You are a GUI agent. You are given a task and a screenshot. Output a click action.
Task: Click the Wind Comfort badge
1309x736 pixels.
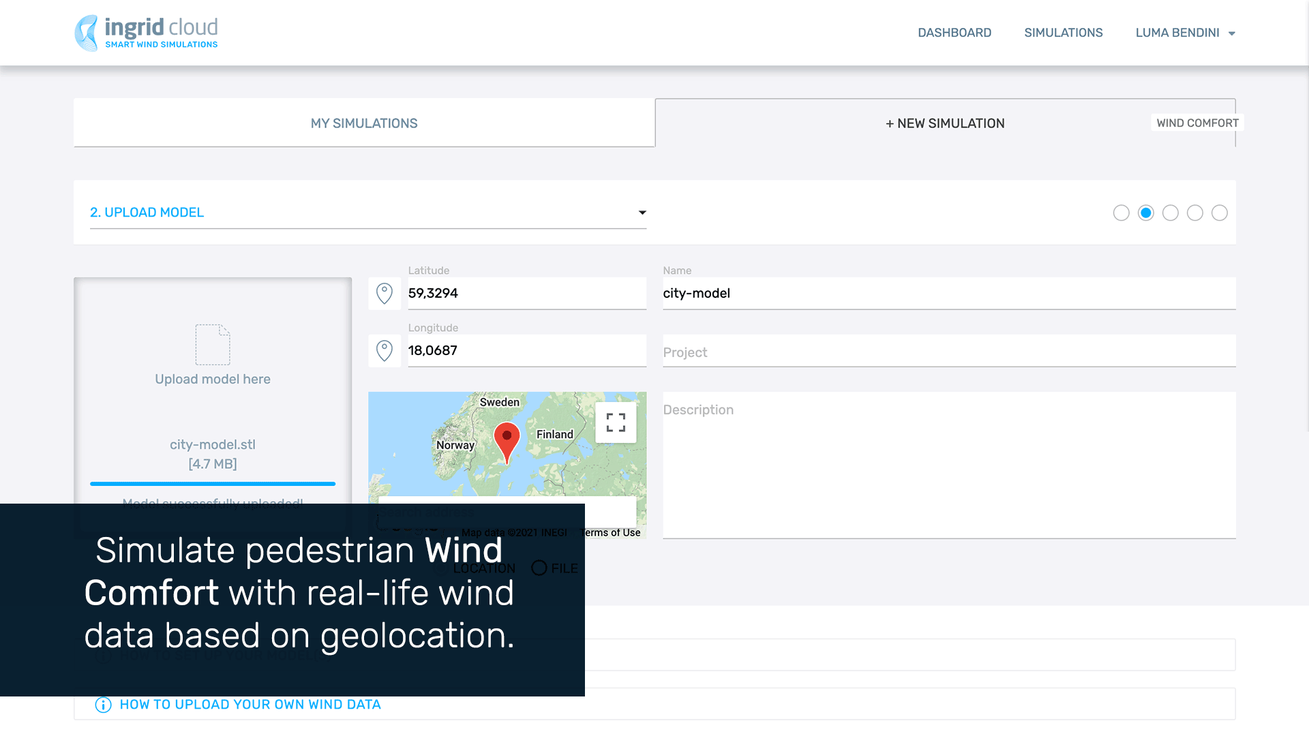coord(1197,123)
